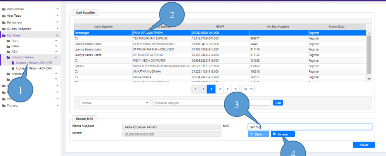Click the Bendahara folder icon
Image resolution: width=386 pixels, height=156 pixels.
point(3,22)
